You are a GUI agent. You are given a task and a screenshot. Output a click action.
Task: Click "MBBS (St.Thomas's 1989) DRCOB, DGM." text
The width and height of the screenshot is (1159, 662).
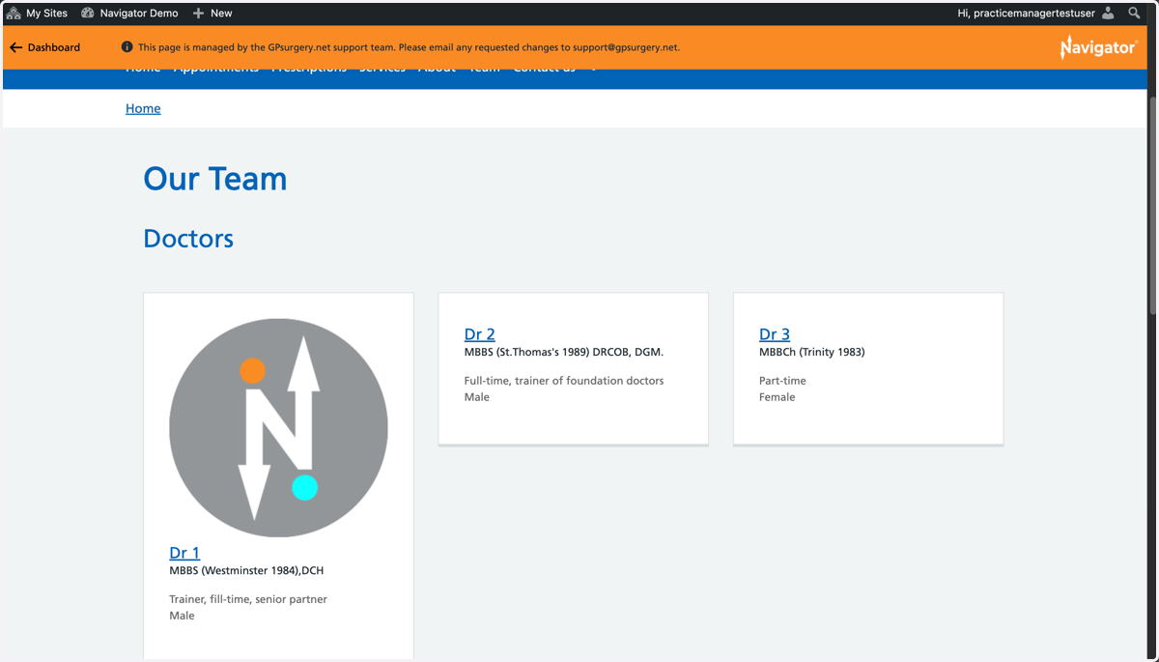pos(564,352)
